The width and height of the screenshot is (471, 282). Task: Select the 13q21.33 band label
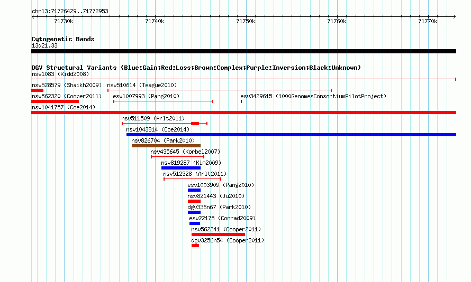point(44,45)
